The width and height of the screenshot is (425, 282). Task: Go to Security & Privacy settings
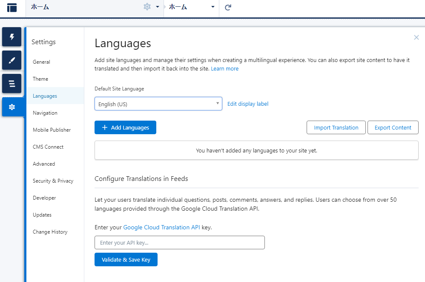53,181
